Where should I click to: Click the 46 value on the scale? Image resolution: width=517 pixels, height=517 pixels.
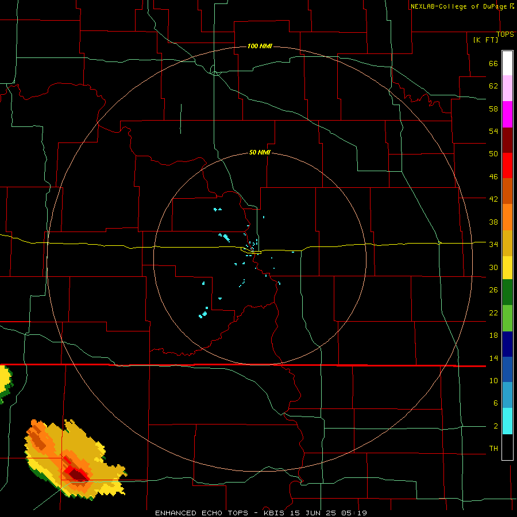tap(493, 177)
